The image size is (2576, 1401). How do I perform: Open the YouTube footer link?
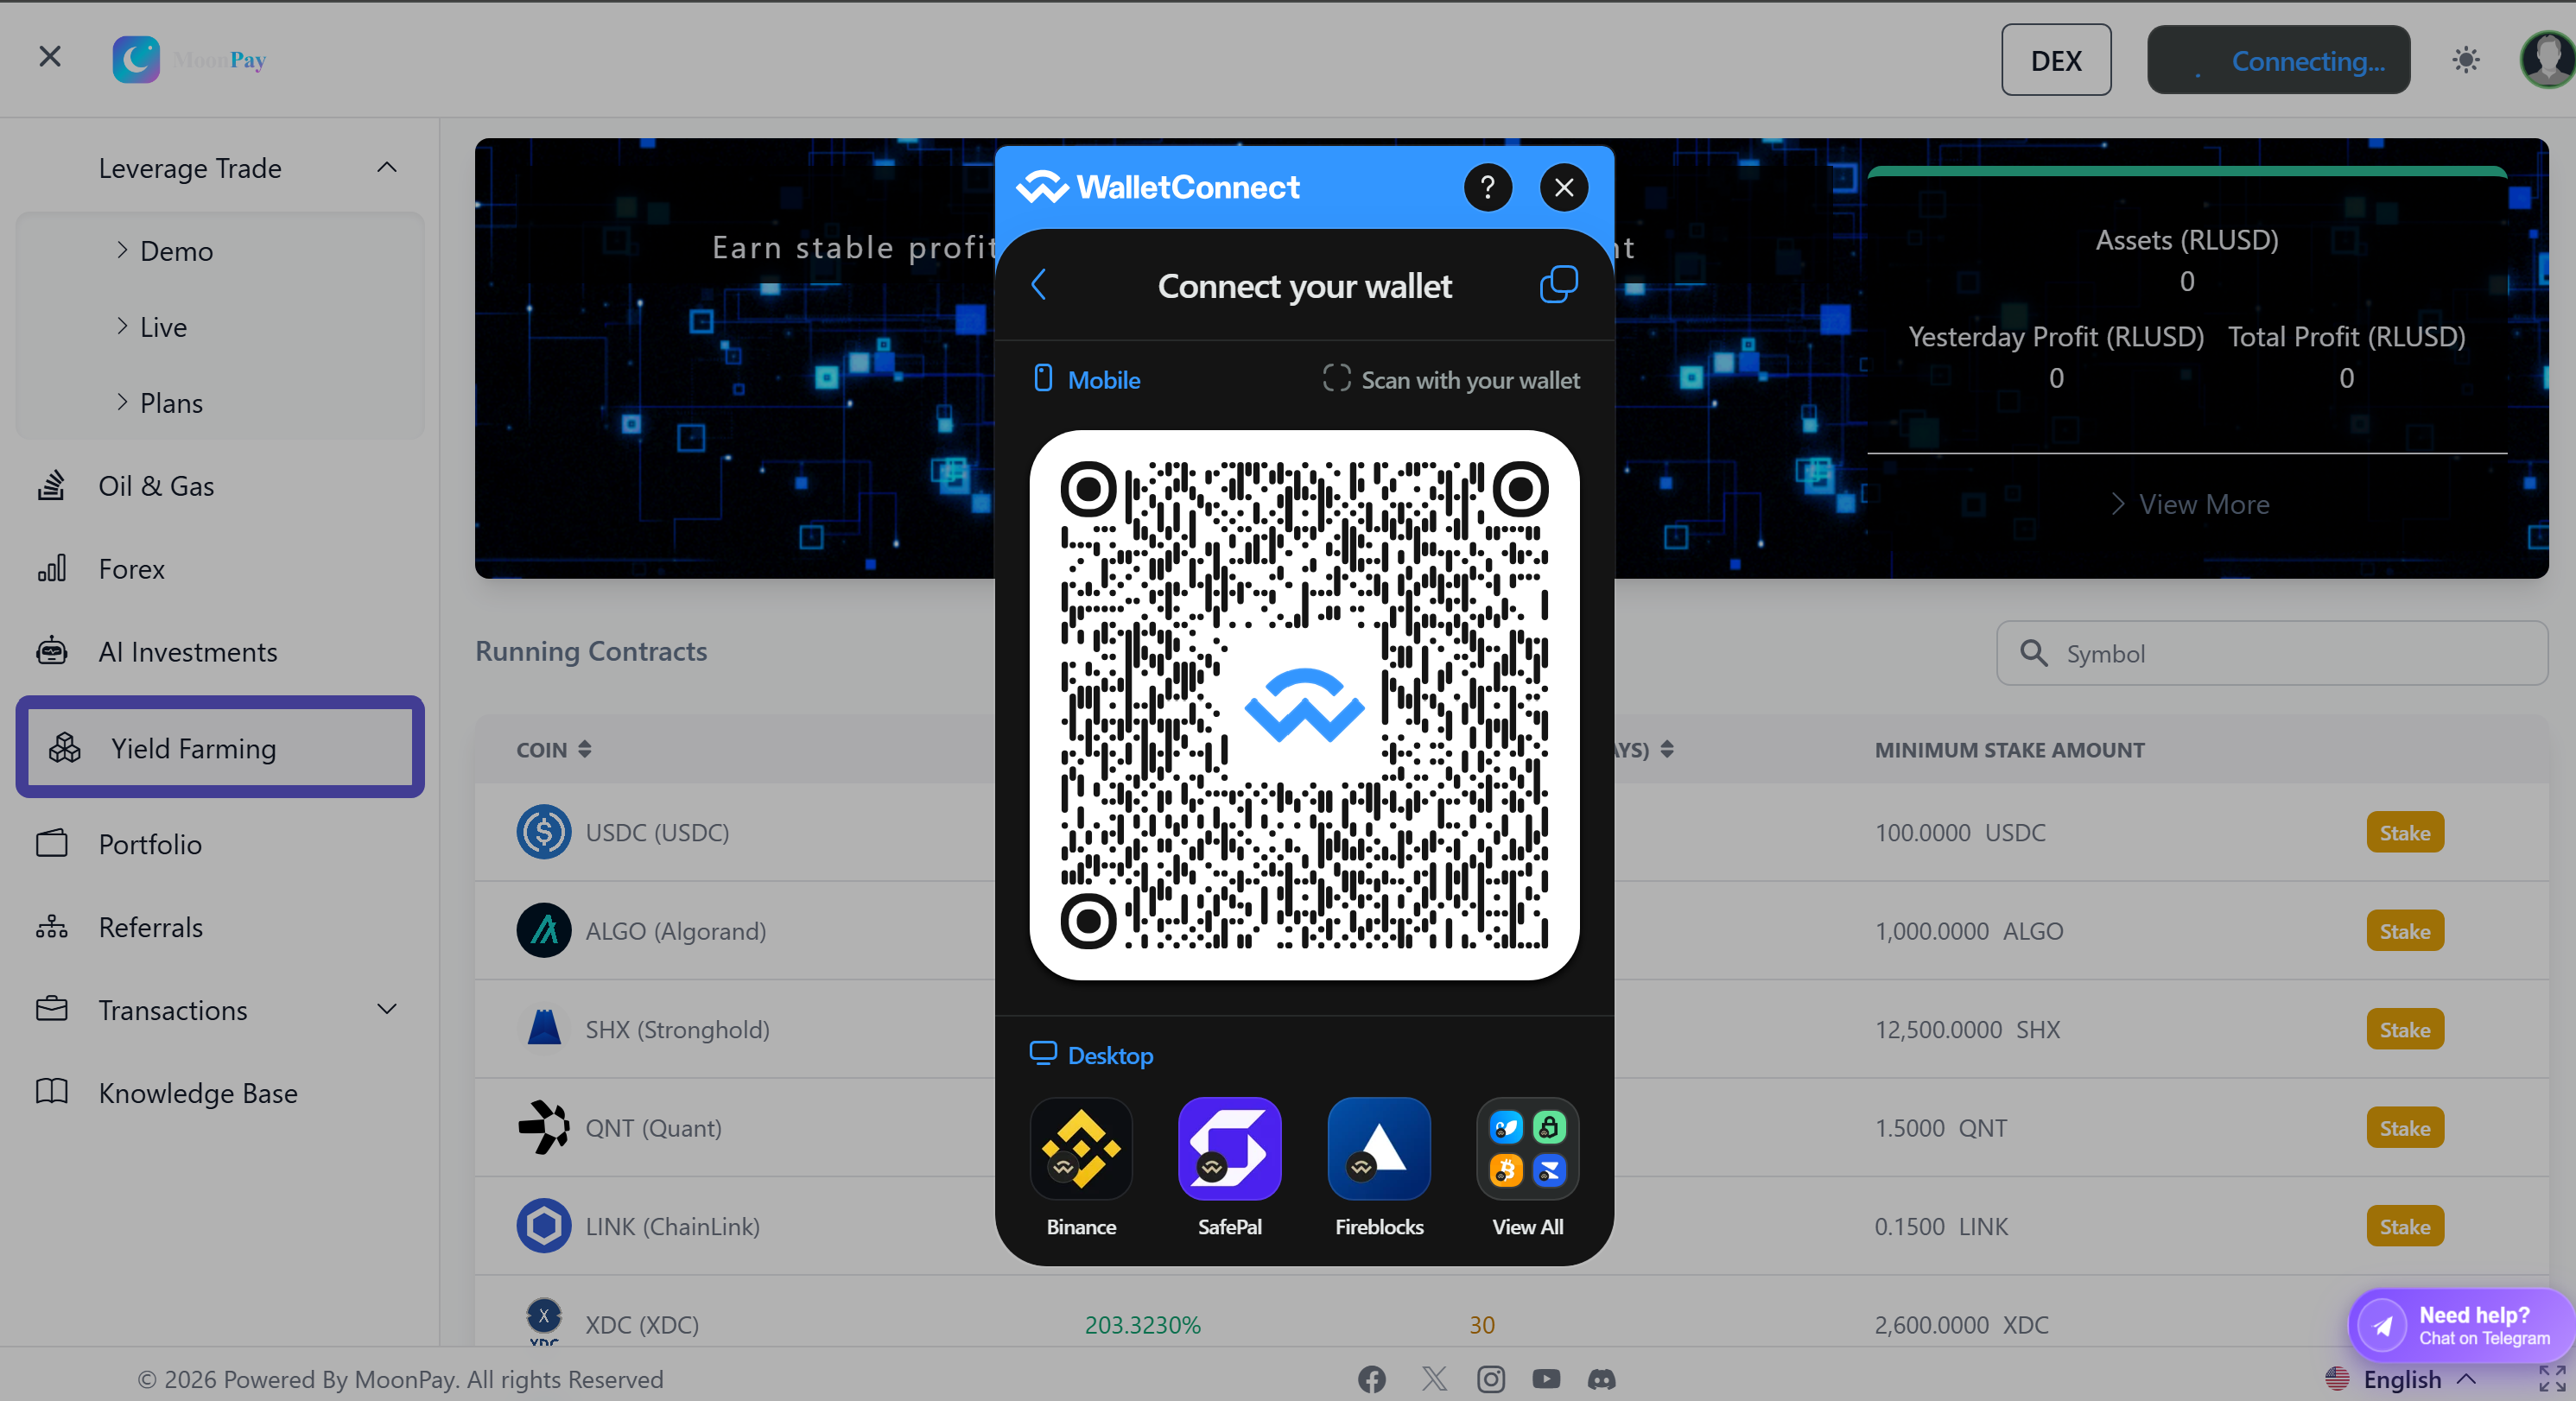(x=1546, y=1379)
